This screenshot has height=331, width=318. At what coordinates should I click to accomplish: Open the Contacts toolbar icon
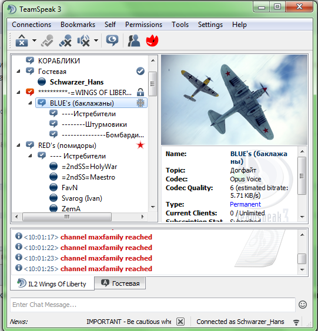[134, 40]
